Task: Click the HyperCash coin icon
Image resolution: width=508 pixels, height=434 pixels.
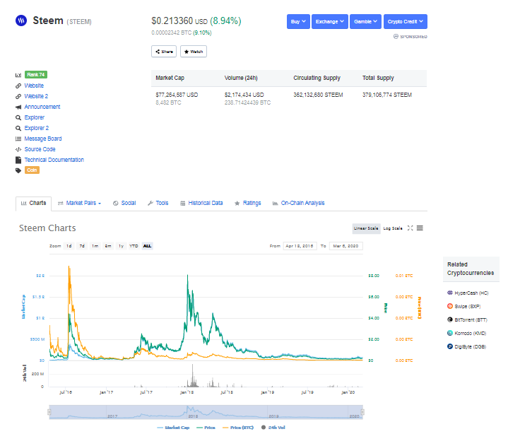Action: click(450, 293)
